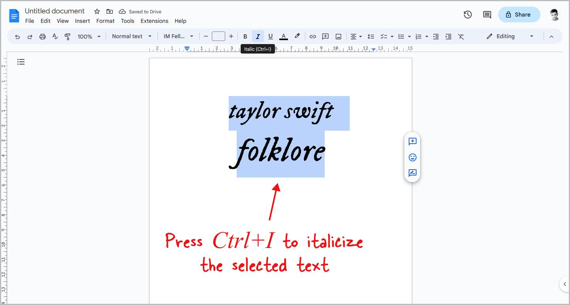The height and width of the screenshot is (305, 570).
Task: Open the text alignment dropdown
Action: [x=356, y=37]
